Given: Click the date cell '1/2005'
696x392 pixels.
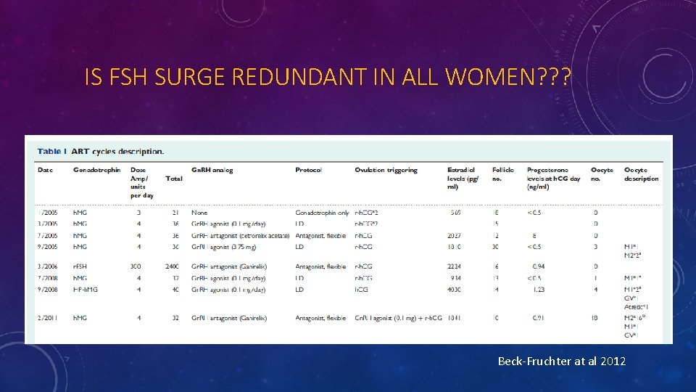Looking at the screenshot, I should 48,213.
